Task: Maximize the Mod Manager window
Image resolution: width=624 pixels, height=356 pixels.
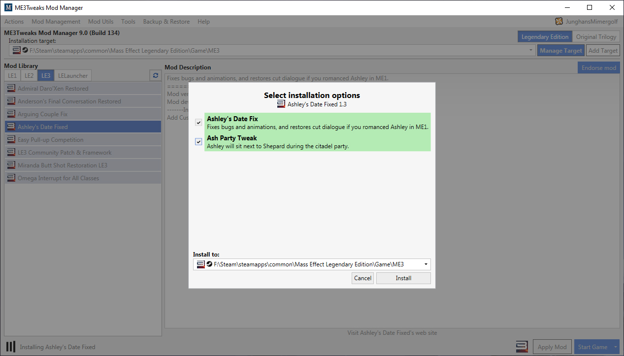Action: (590, 7)
